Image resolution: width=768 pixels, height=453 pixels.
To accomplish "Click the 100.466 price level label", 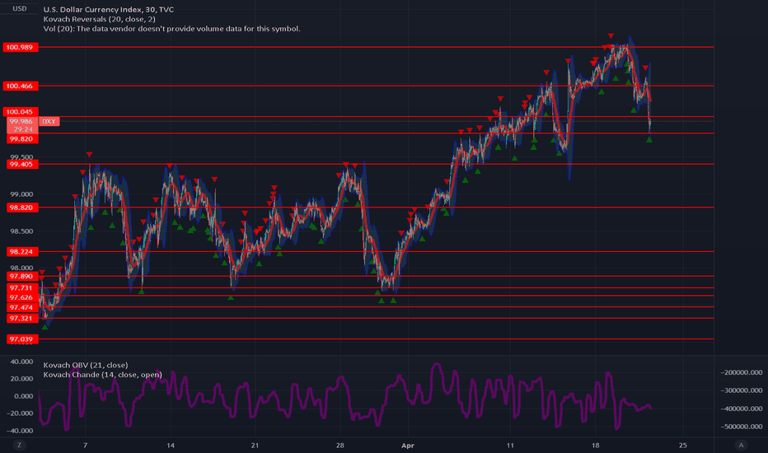I will 20,86.
